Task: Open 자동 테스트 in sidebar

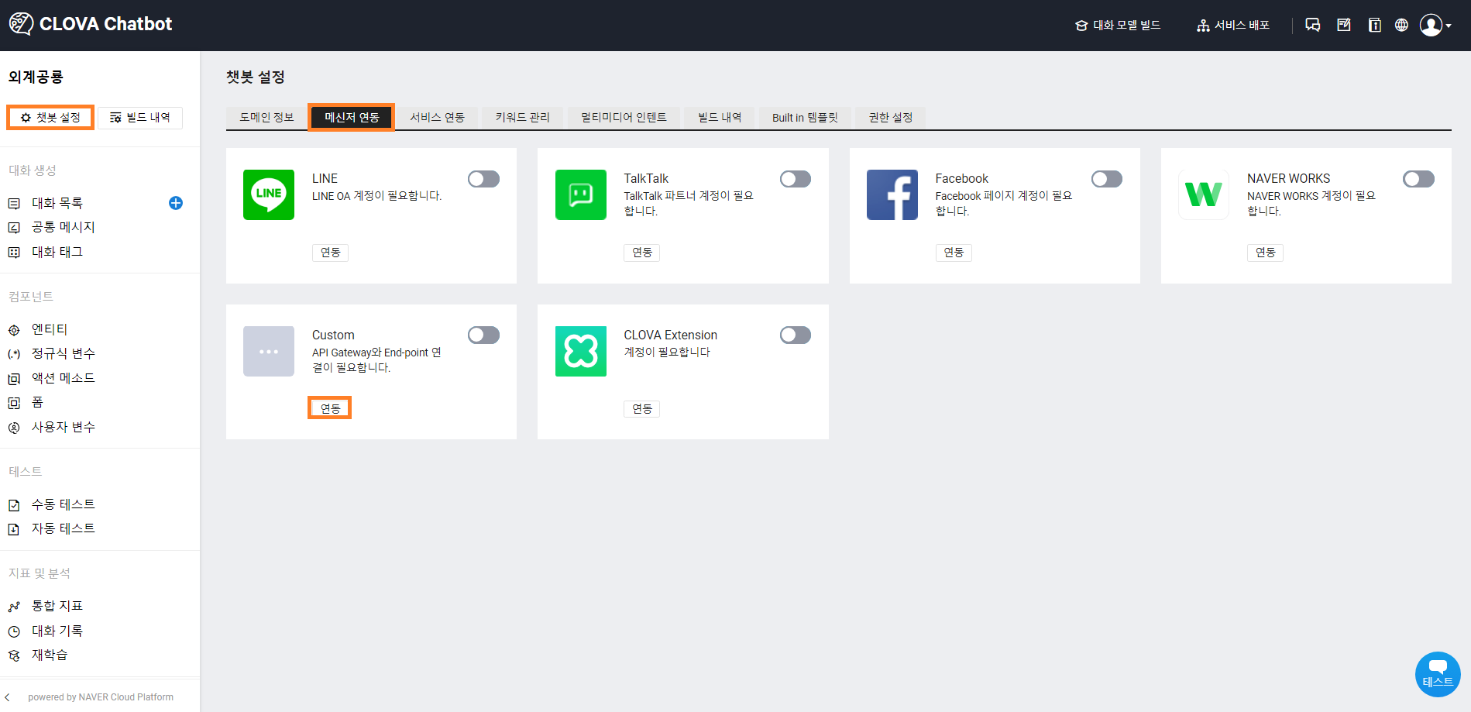Action: [63, 528]
